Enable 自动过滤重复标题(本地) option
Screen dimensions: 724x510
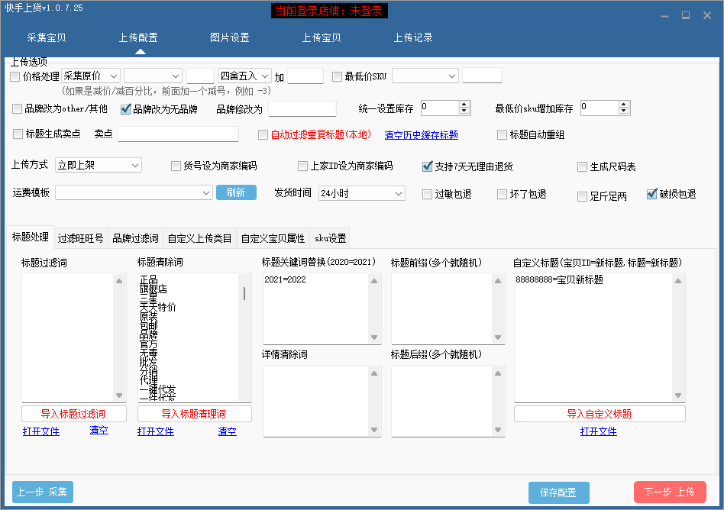(x=263, y=134)
